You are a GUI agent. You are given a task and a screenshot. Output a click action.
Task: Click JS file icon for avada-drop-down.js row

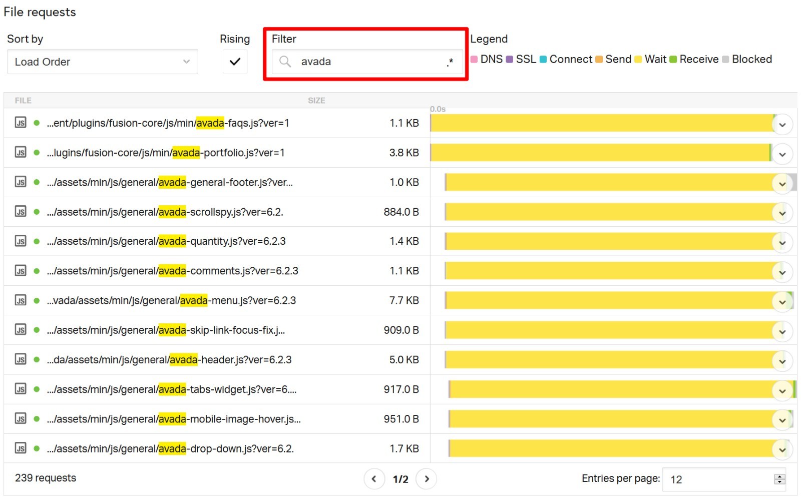21,448
